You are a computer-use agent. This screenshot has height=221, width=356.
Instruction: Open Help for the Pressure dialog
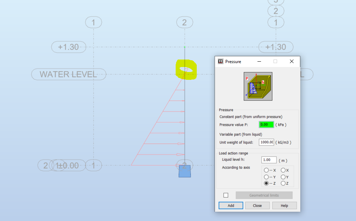(284, 205)
